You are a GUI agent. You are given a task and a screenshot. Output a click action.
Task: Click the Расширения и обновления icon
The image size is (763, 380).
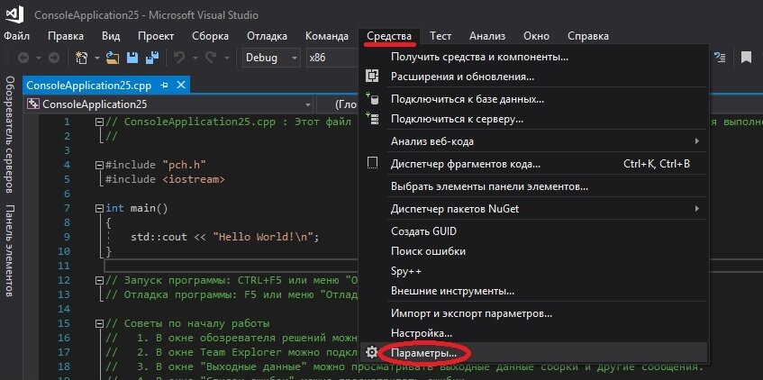pos(372,77)
